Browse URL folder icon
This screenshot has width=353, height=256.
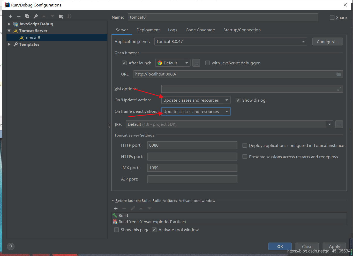click(x=339, y=74)
